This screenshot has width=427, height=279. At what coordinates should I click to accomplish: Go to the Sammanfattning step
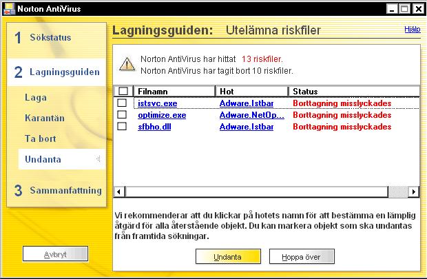(x=56, y=190)
